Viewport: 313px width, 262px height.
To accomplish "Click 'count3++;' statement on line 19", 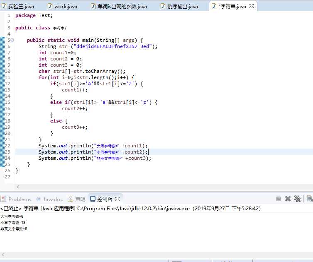I will pos(75,127).
